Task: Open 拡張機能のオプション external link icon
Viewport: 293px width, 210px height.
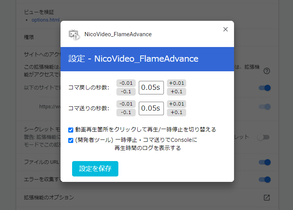Action: pyautogui.click(x=267, y=198)
